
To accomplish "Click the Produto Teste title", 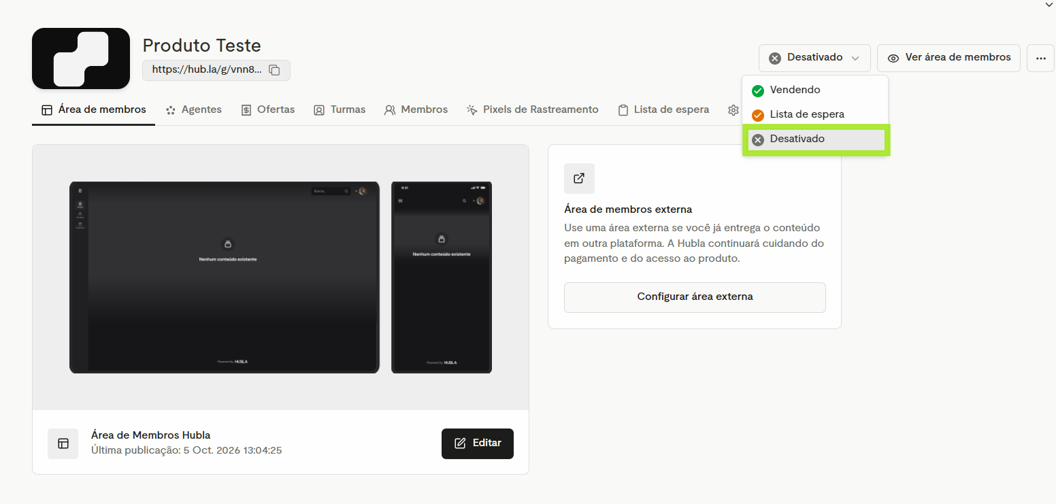I will (x=202, y=46).
